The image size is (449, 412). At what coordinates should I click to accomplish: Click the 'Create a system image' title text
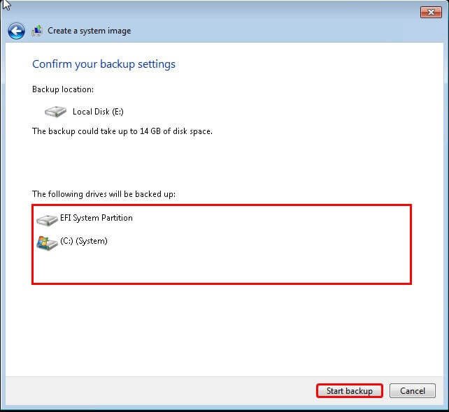pyautogui.click(x=89, y=31)
